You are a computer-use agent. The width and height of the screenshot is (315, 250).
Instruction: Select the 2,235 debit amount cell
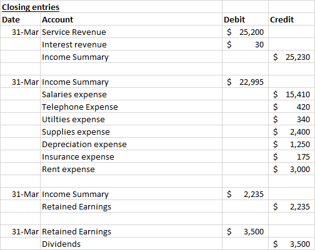245,194
